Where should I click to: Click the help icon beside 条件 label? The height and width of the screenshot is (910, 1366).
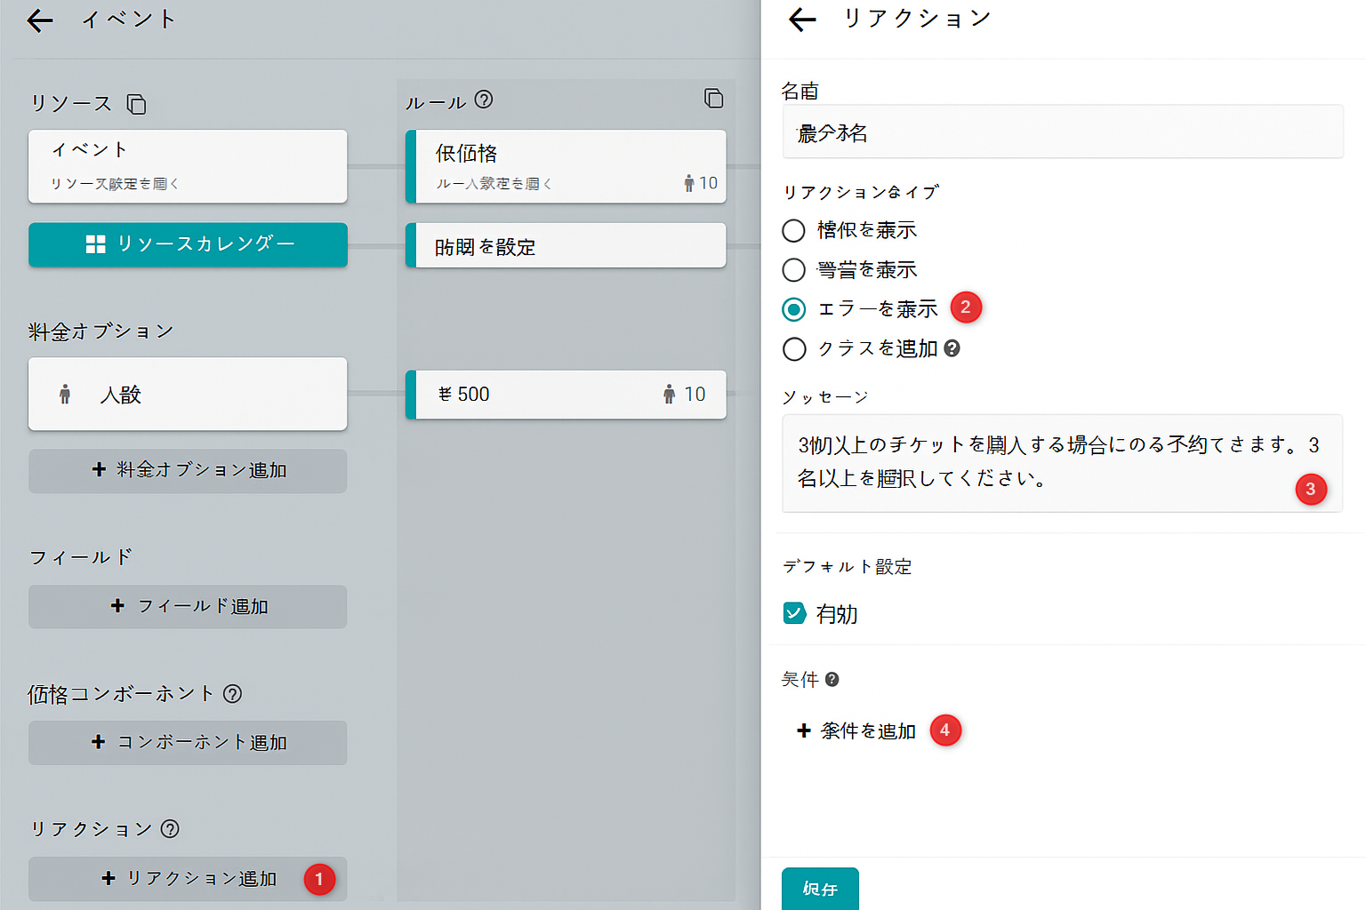pyautogui.click(x=832, y=680)
